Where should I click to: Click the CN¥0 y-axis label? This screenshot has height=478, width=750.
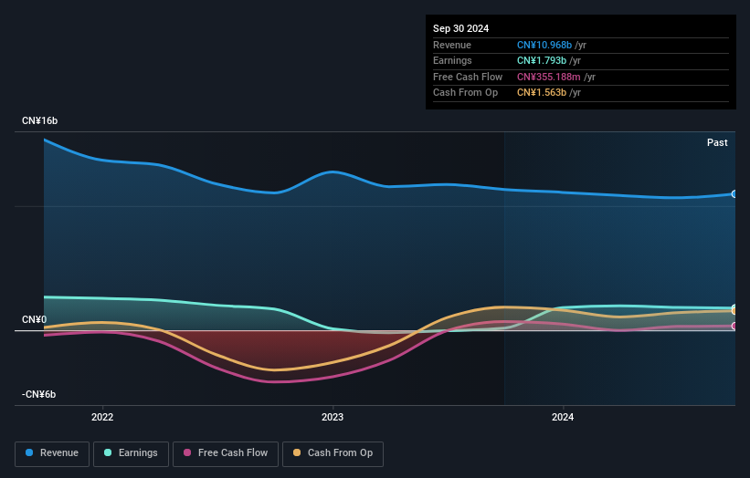coord(35,319)
